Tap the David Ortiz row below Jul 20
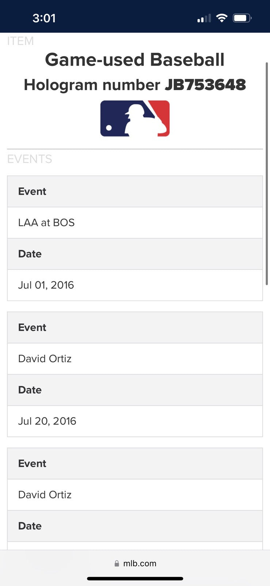The image size is (270, 586). point(135,495)
